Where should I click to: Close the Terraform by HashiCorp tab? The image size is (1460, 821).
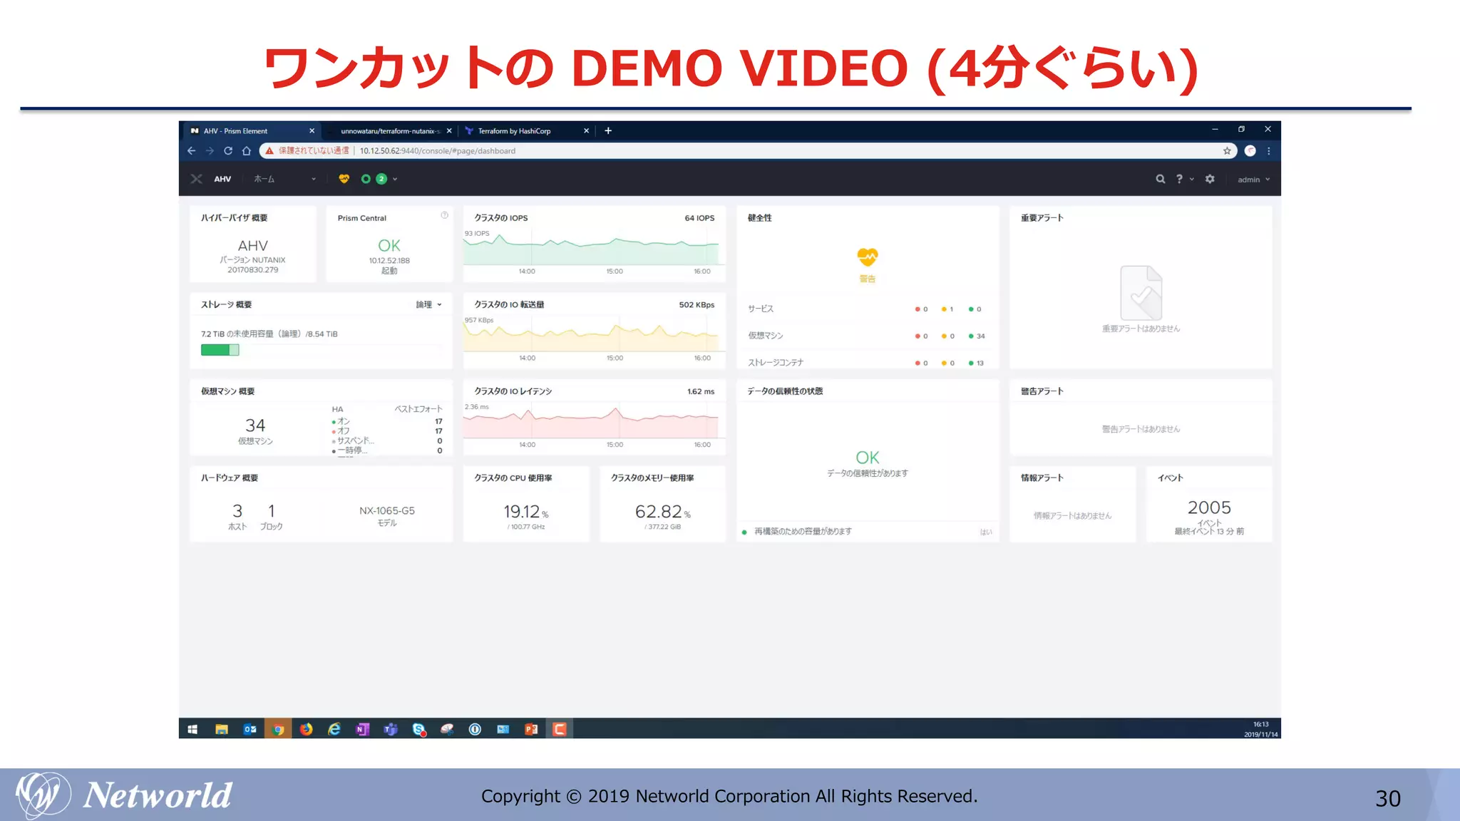click(x=587, y=131)
